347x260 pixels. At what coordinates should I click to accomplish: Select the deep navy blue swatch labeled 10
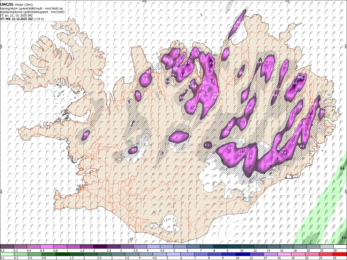[x=243, y=254]
